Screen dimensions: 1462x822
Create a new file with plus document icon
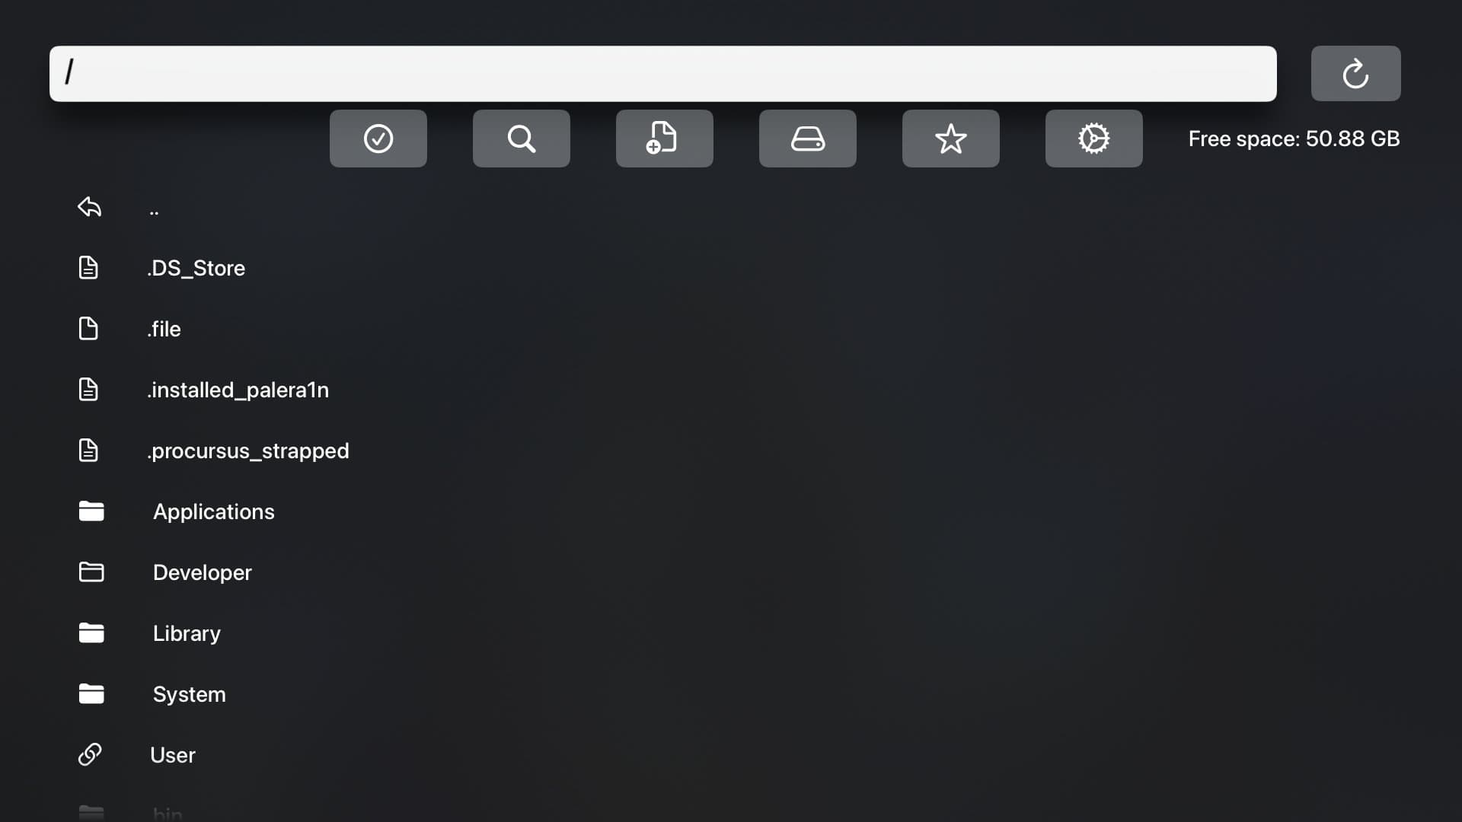click(x=665, y=139)
